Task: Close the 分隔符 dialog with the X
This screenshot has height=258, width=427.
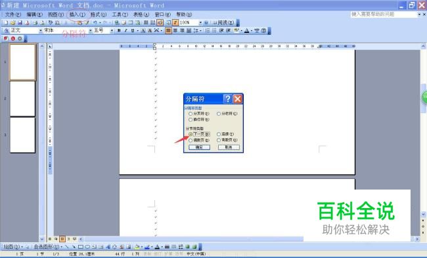Action: [x=237, y=99]
